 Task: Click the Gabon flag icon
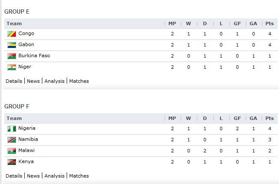(12, 45)
